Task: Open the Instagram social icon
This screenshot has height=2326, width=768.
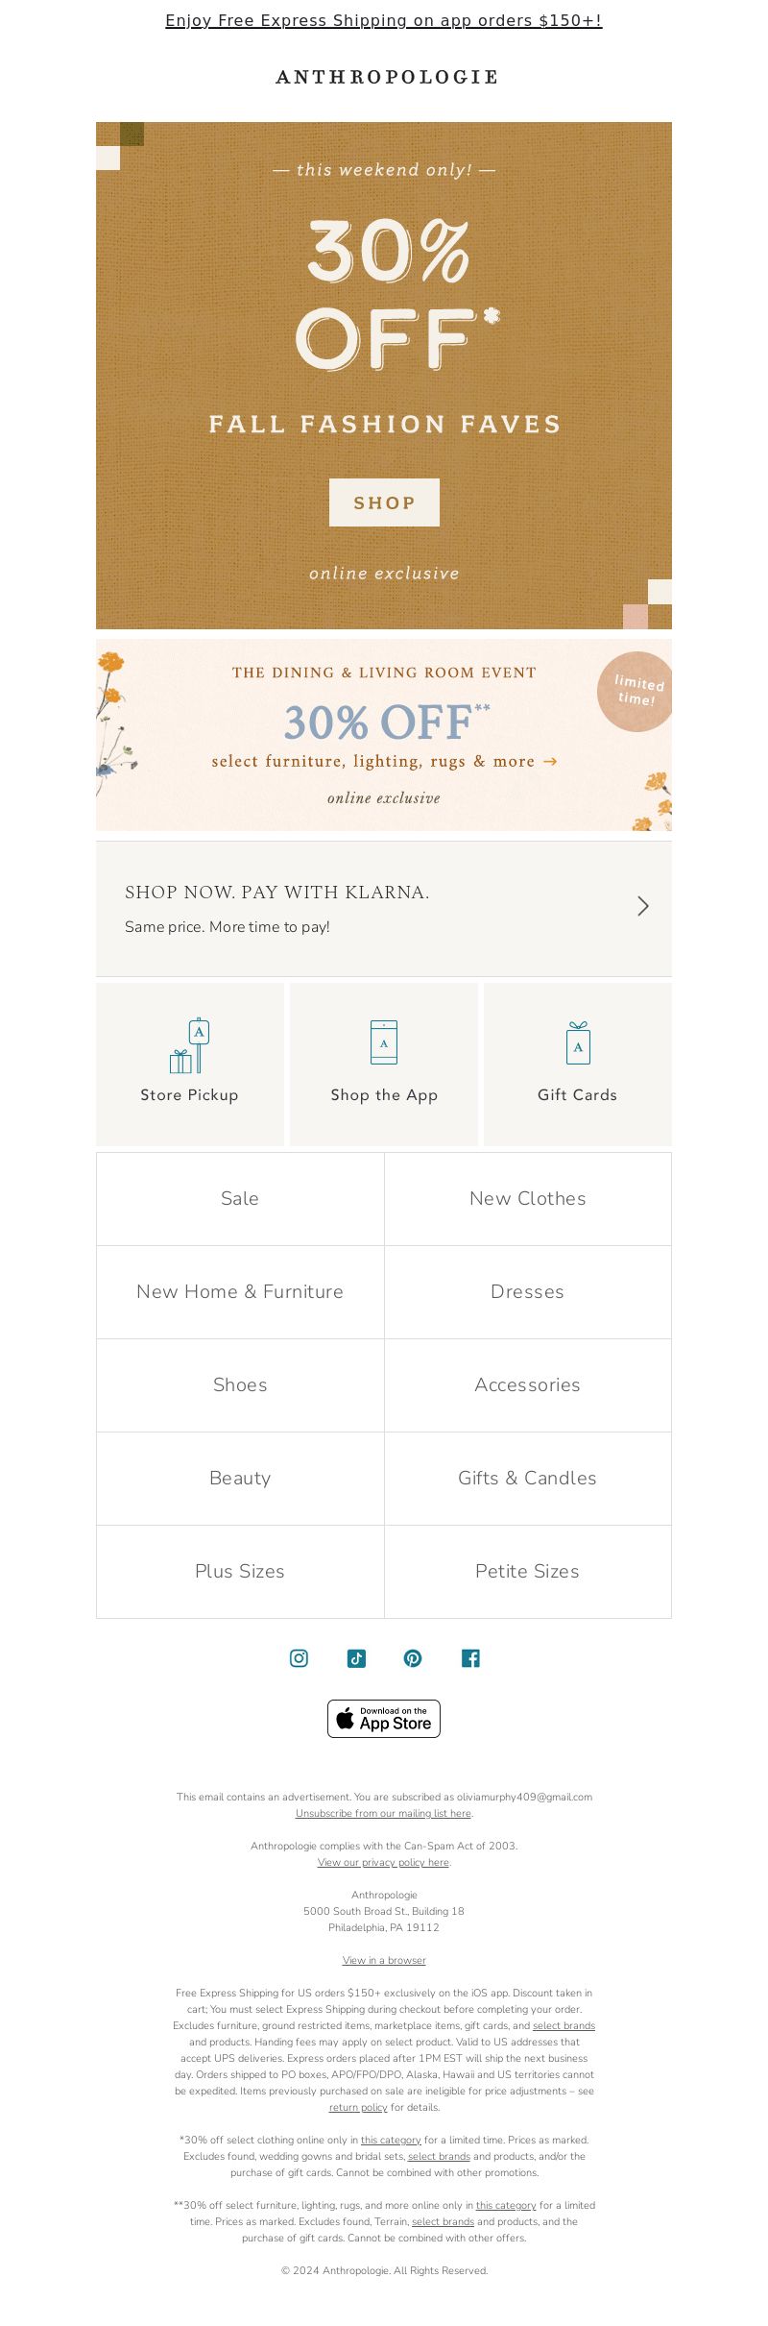Action: 299,1658
